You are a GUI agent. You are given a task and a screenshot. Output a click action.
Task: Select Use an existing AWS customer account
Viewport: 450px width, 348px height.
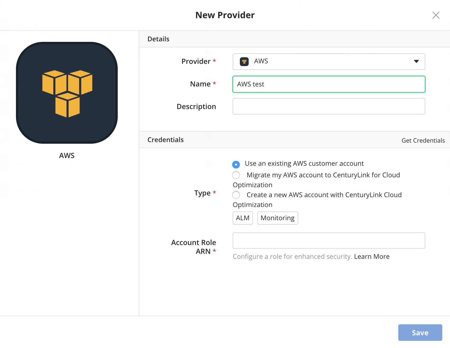tap(236, 164)
